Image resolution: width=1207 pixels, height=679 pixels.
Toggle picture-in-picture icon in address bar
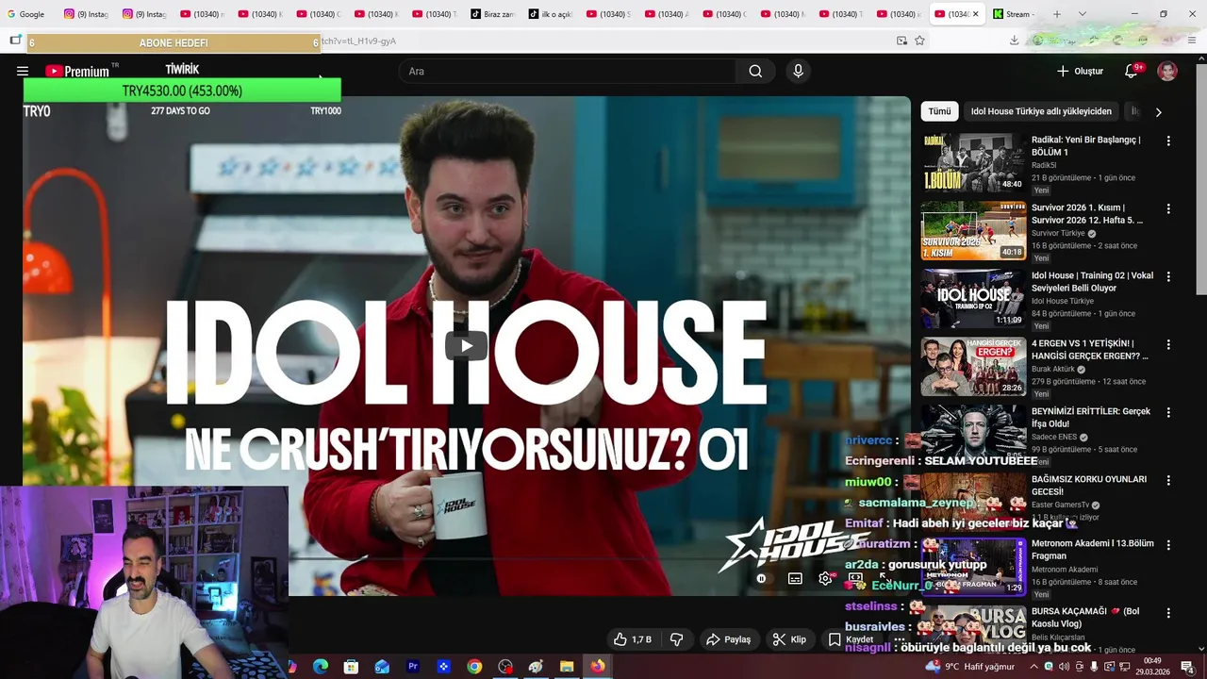(901, 41)
